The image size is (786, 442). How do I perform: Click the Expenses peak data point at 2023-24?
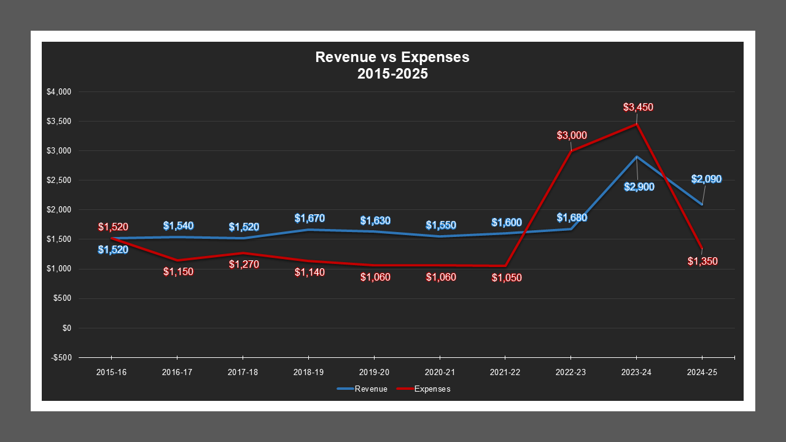[637, 124]
